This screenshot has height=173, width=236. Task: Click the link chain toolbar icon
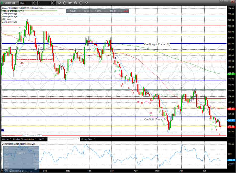pyautogui.click(x=86, y=3)
